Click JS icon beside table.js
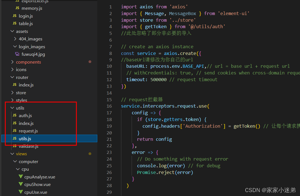300x196 pixels. pyautogui.click(x=14, y=23)
